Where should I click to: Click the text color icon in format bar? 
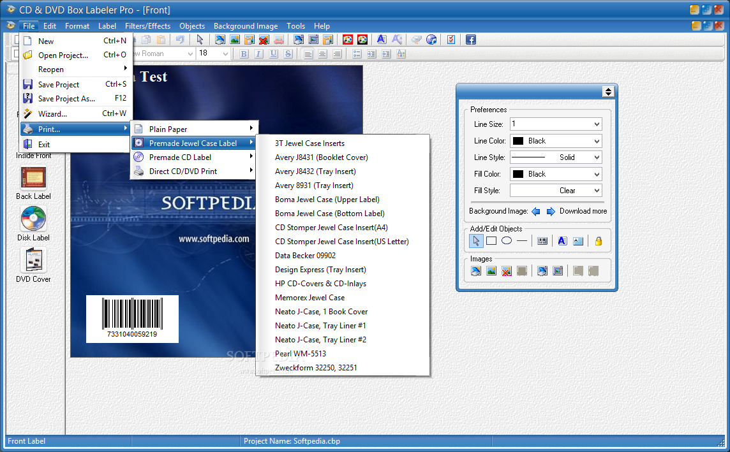[401, 54]
